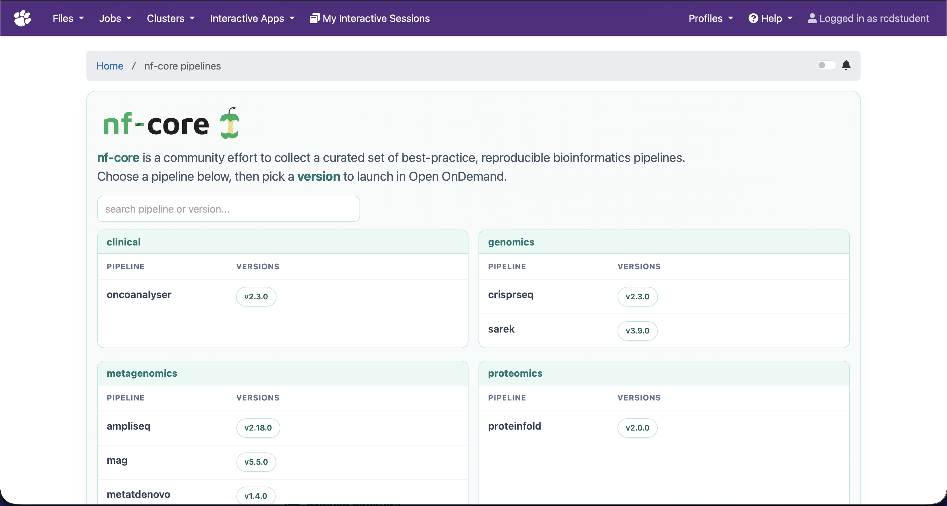Click the user profile icon
947x506 pixels.
[812, 18]
